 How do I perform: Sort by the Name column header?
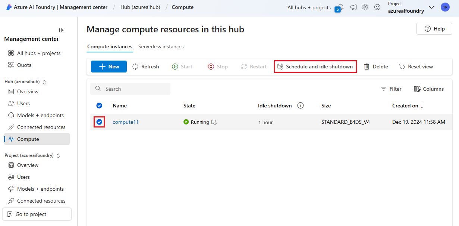pos(120,106)
